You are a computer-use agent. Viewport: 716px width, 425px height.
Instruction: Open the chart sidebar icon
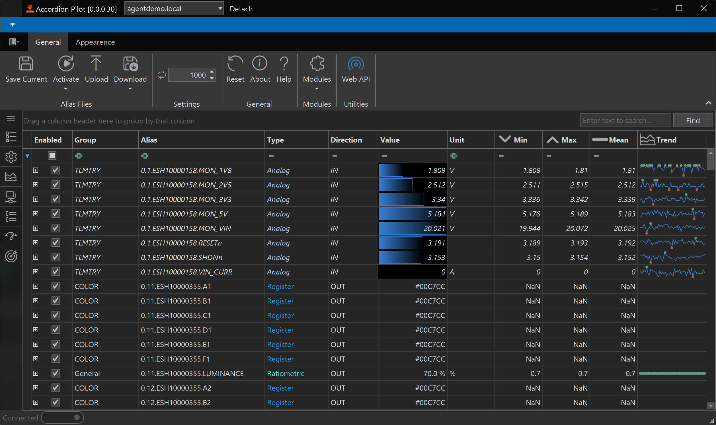pyautogui.click(x=11, y=177)
